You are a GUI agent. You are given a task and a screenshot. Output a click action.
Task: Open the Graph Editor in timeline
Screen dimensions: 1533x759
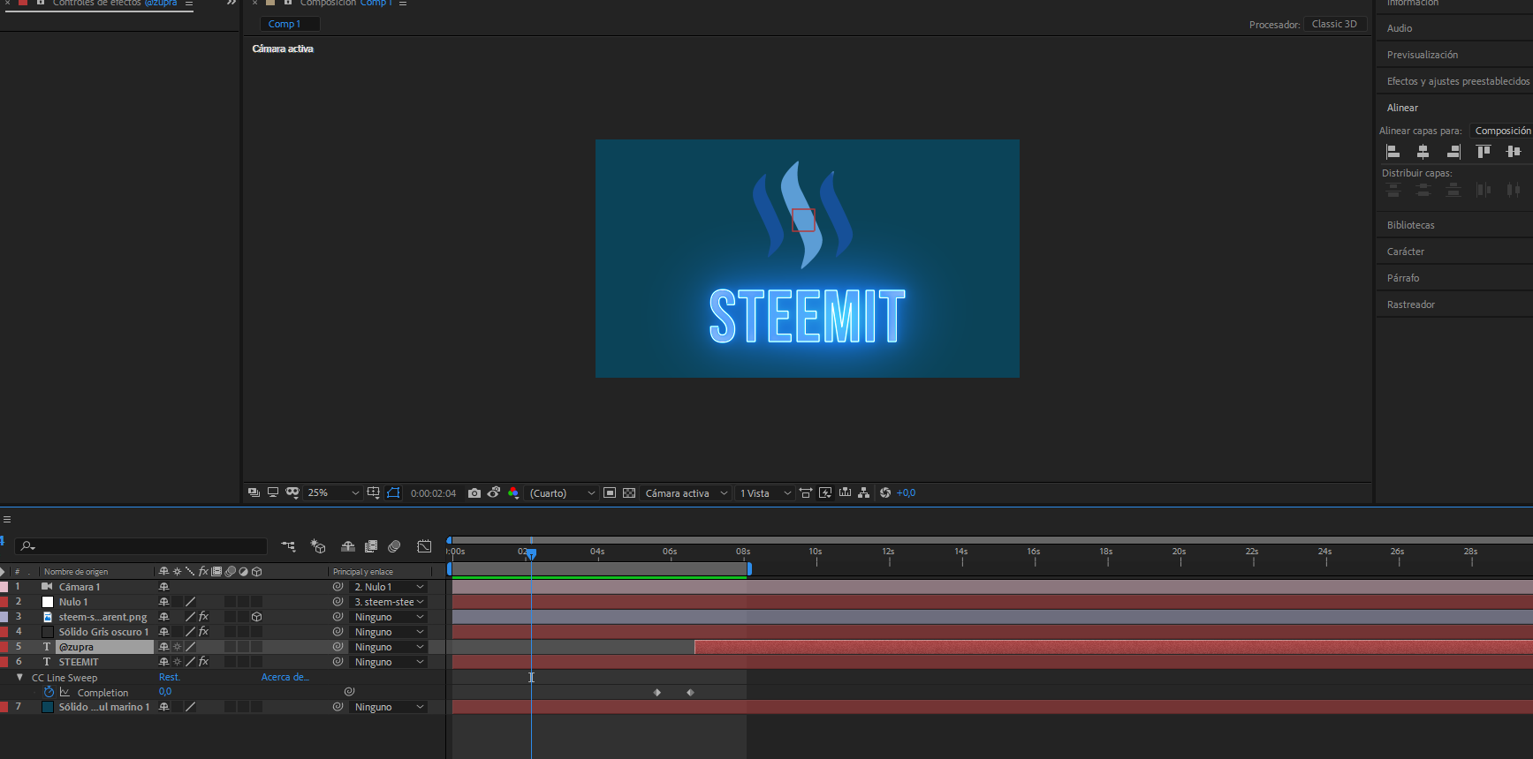point(424,546)
